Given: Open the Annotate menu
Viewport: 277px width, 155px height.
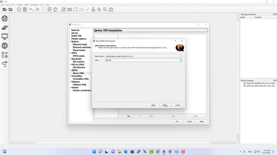Looking at the screenshot, I should click(34, 5).
